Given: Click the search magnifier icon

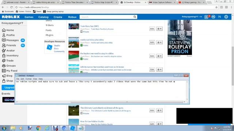Looking at the screenshot, I should [x=135, y=17].
